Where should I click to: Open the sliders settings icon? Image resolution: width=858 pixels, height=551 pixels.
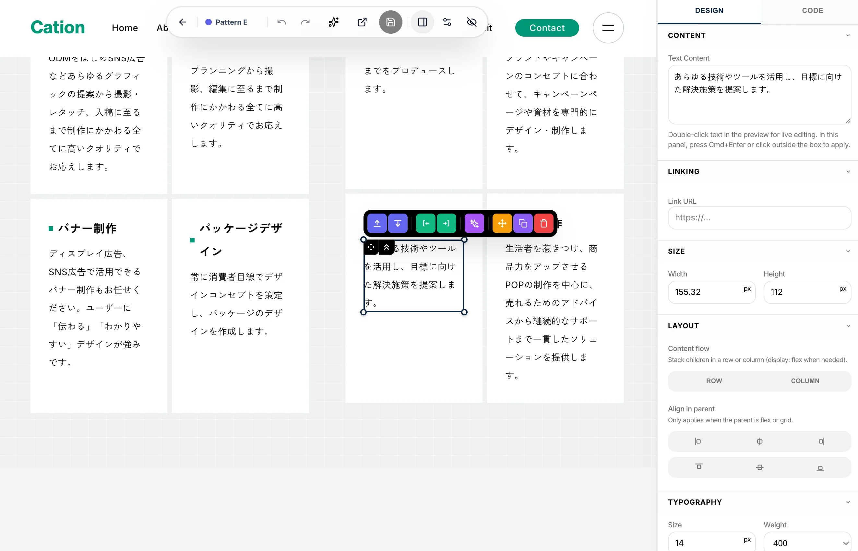coord(447,22)
